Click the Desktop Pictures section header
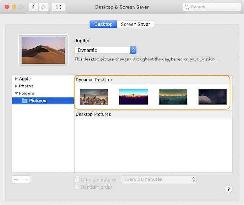The image size is (244, 205). click(x=153, y=114)
